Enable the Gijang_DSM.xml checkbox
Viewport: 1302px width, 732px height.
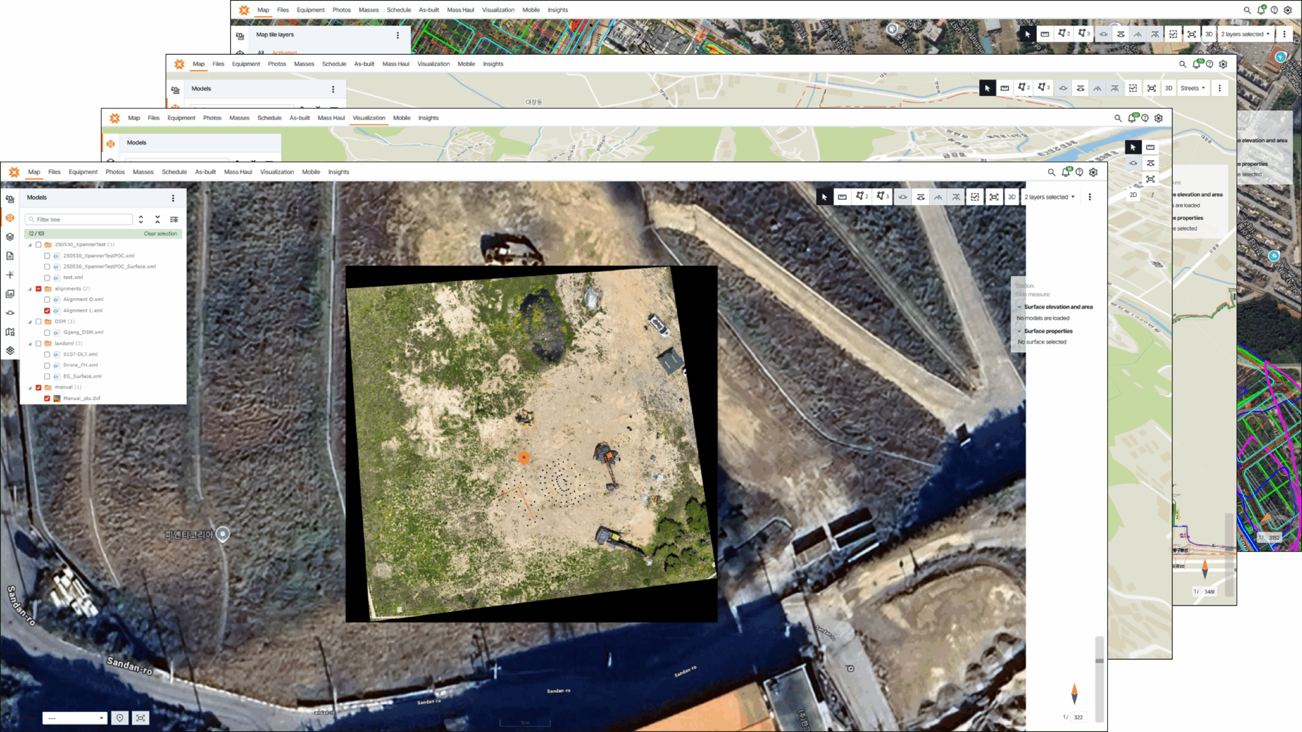tap(47, 332)
